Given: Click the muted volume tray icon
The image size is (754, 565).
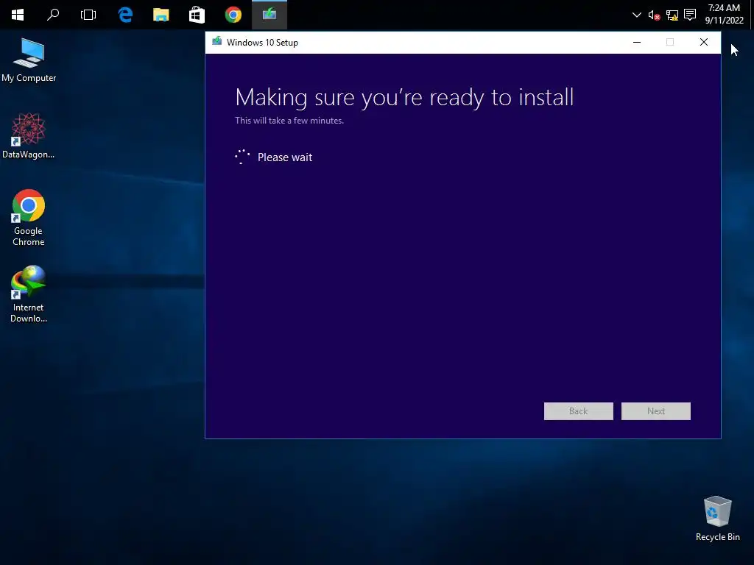Looking at the screenshot, I should click(654, 15).
